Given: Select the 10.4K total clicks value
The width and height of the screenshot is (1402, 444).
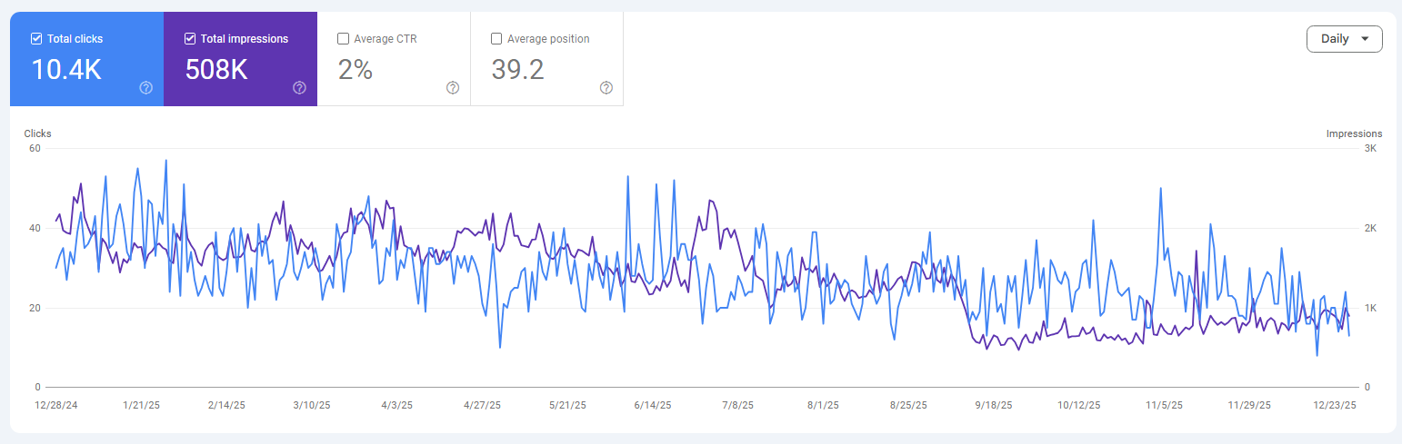Looking at the screenshot, I should click(x=66, y=70).
